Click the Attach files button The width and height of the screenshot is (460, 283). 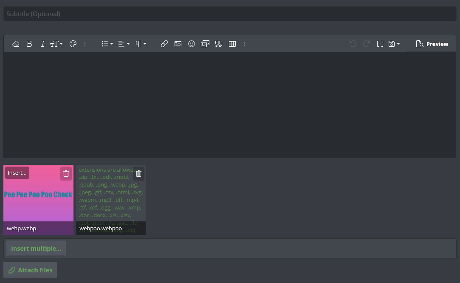click(30, 270)
